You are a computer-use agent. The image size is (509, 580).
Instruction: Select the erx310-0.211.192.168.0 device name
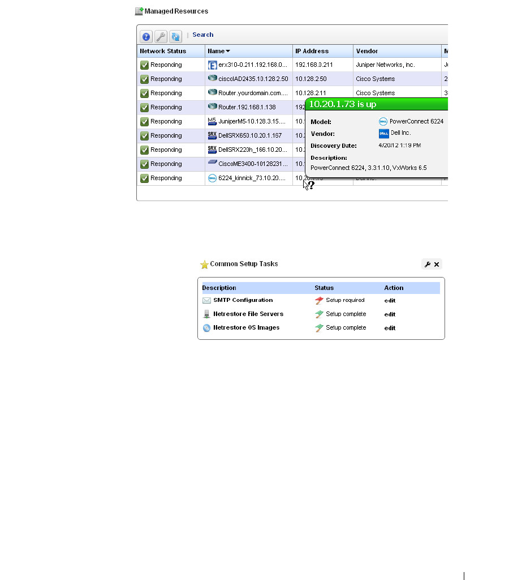253,65
